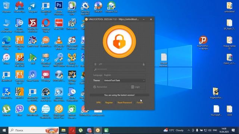Open the unlocktool folder on desktop
This screenshot has width=239, height=134.
[x=229, y=7]
